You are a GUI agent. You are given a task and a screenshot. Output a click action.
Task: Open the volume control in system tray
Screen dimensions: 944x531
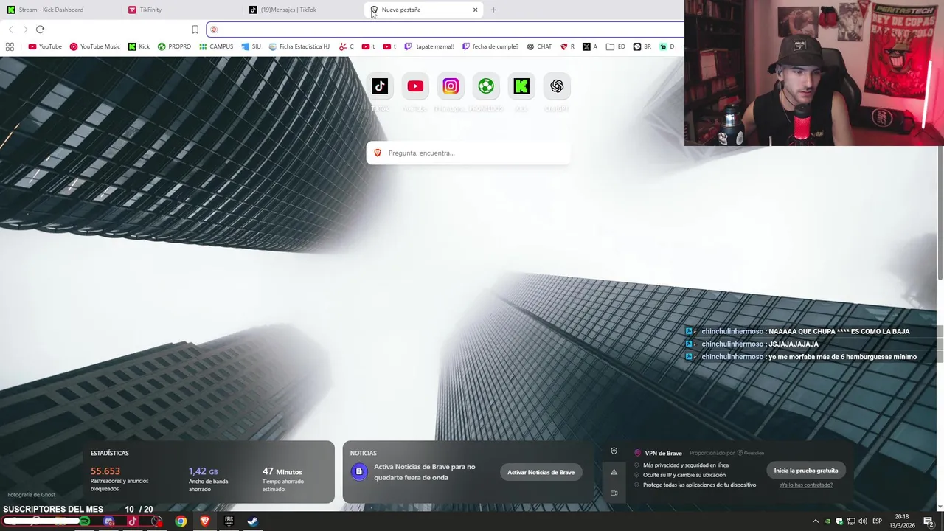(x=863, y=521)
